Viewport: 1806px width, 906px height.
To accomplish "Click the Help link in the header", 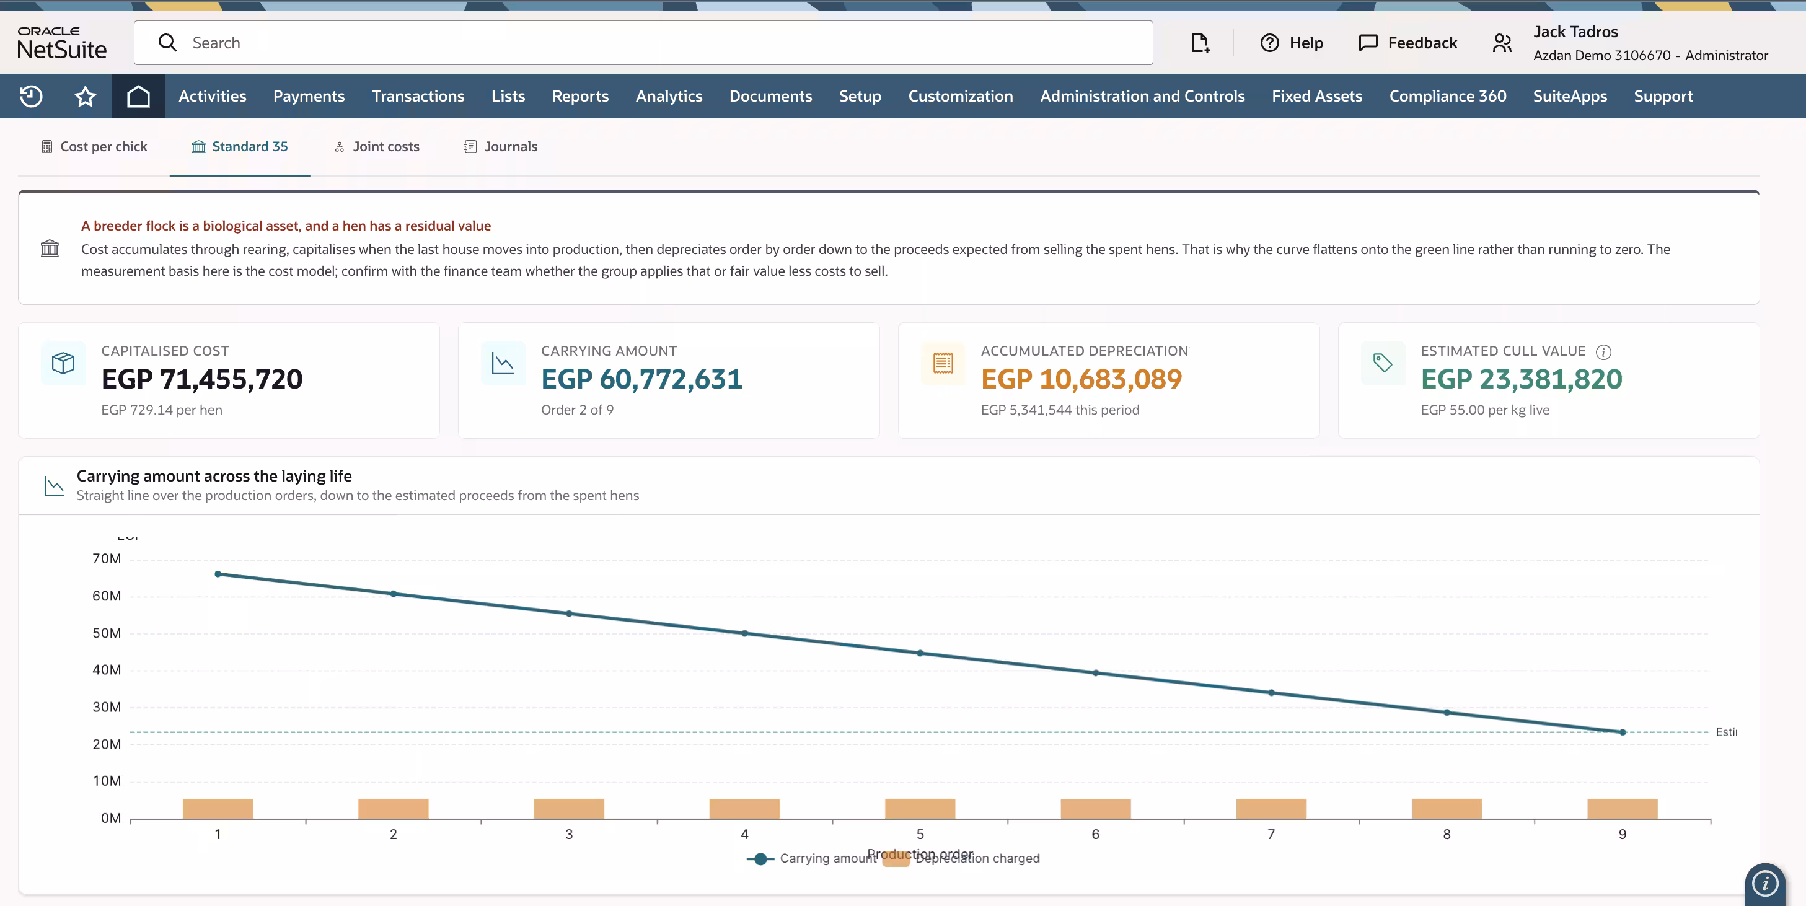I will point(1306,43).
